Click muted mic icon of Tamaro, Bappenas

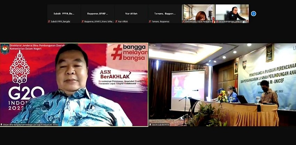point(150,22)
